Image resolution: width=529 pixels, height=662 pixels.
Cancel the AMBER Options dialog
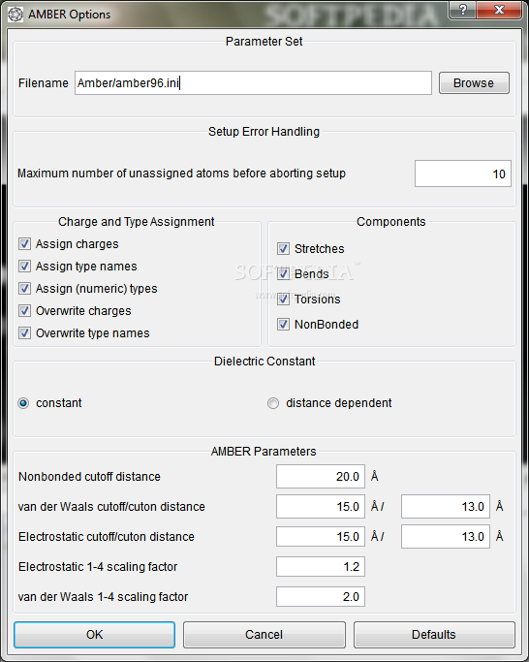264,635
